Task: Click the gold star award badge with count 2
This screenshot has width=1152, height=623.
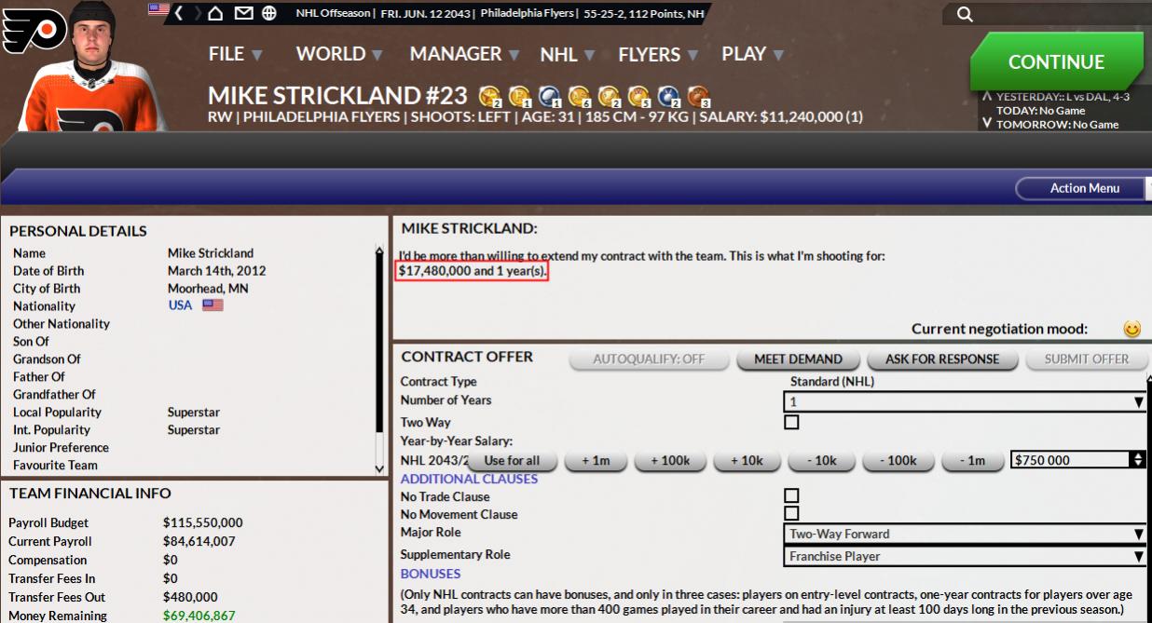Action: pos(490,96)
